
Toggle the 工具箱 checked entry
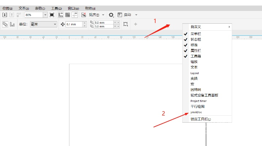click(195, 56)
